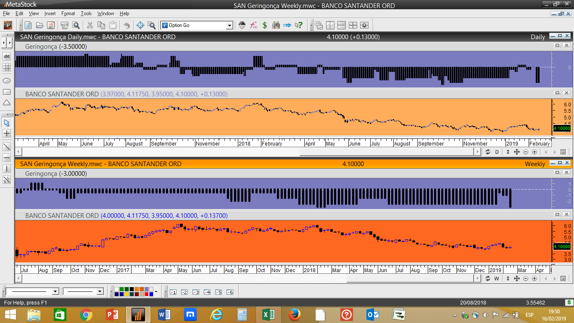Activate the crosshair target tool in toolbar
This screenshot has width=574, height=323.
[140, 25]
